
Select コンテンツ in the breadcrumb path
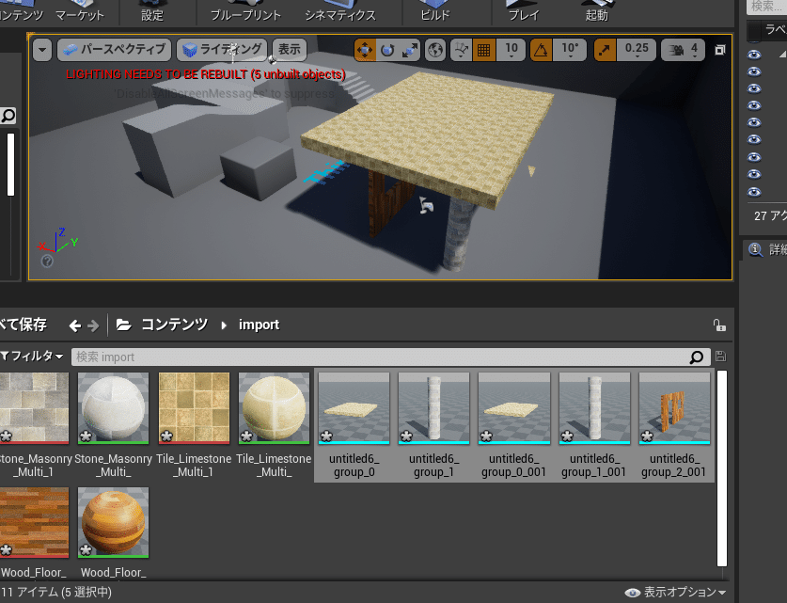tap(174, 325)
